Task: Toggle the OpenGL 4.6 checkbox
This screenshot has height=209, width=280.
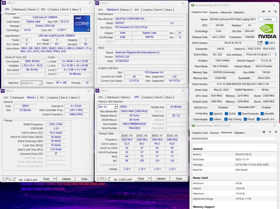Action: [x=258, y=119]
